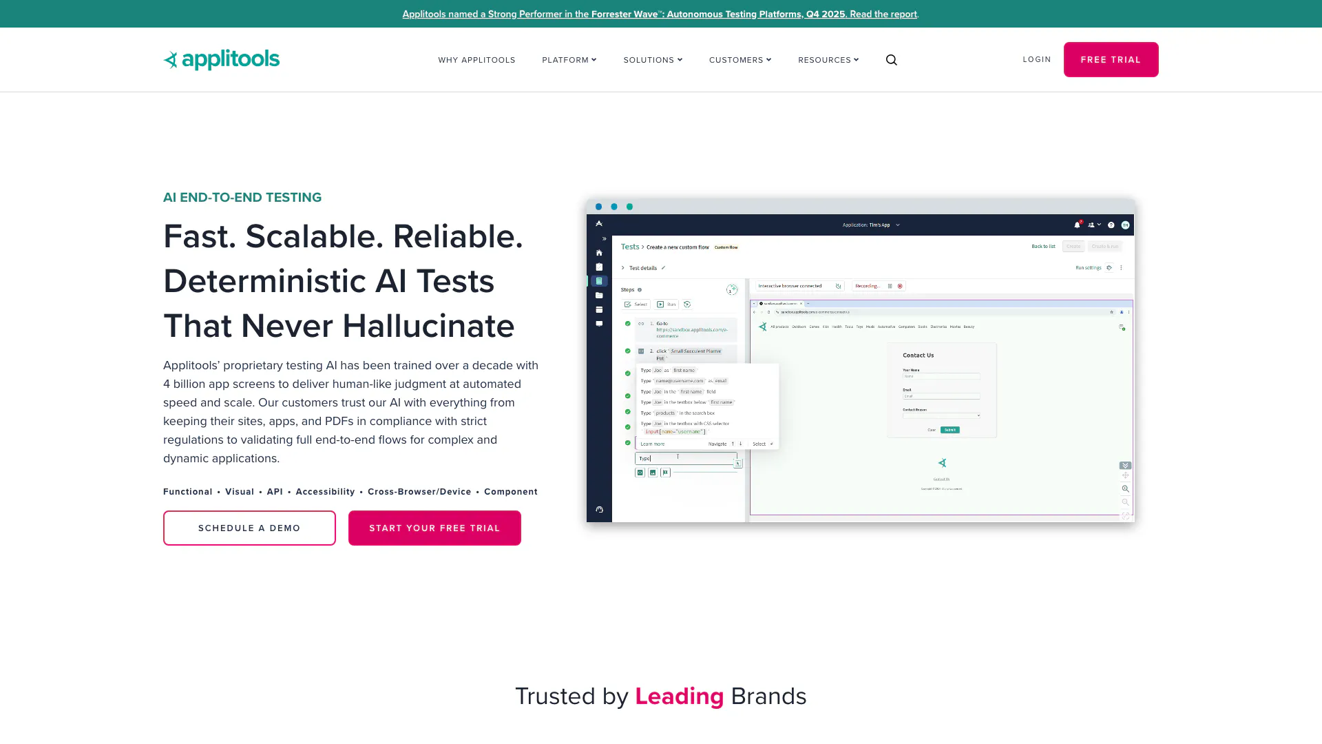Open the Why Applitools menu item
Screen dimensions: 1322x744
pyautogui.click(x=476, y=60)
